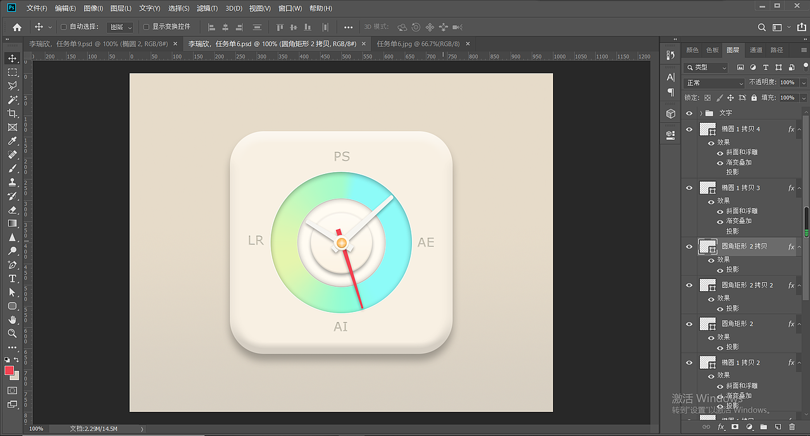Hide the 圆角矩形 2 拷贝 2 layer
Viewport: 810px width, 436px height.
click(689, 285)
